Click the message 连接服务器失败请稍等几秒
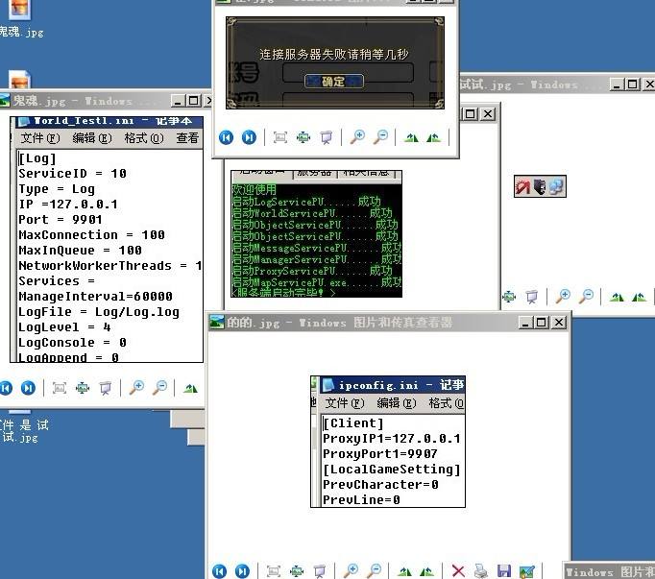The height and width of the screenshot is (579, 655). (x=334, y=55)
